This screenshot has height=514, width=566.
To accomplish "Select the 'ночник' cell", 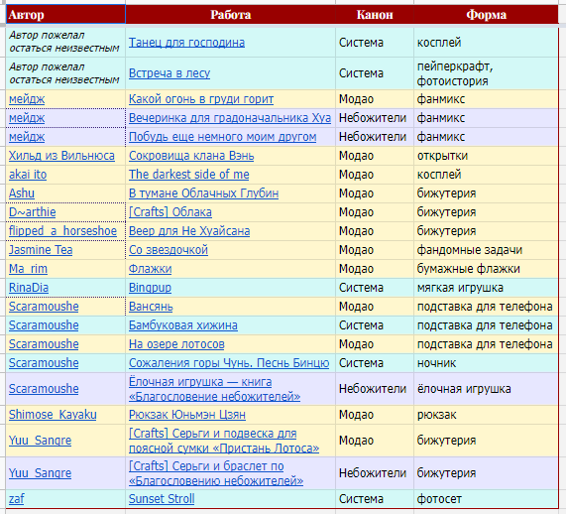I will 486,363.
